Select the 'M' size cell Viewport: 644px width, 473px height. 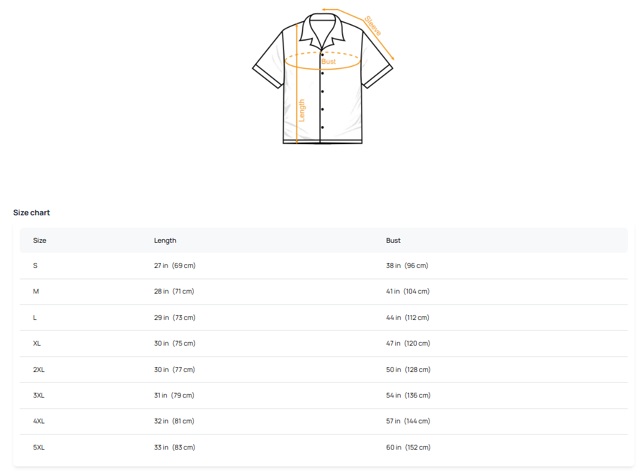[x=36, y=292]
